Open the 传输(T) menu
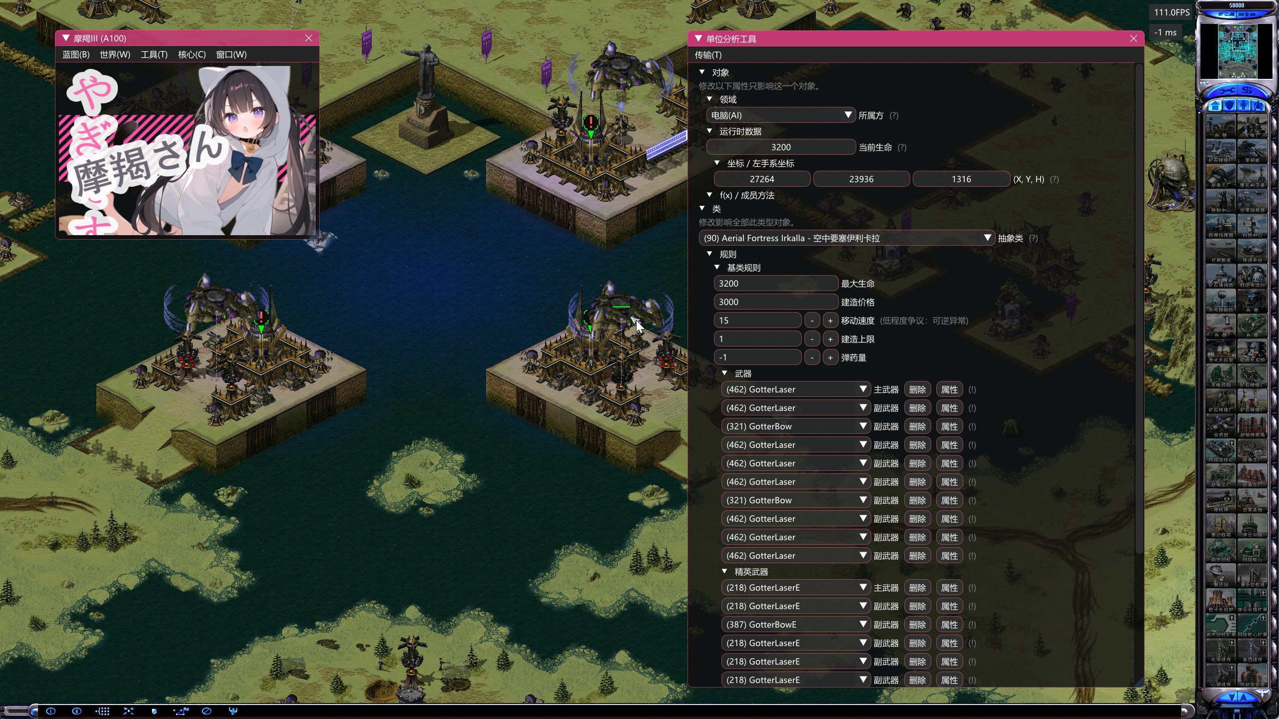This screenshot has height=719, width=1279. [x=708, y=55]
